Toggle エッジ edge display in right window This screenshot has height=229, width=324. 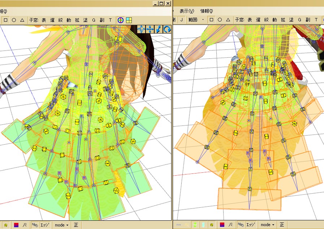(251, 224)
